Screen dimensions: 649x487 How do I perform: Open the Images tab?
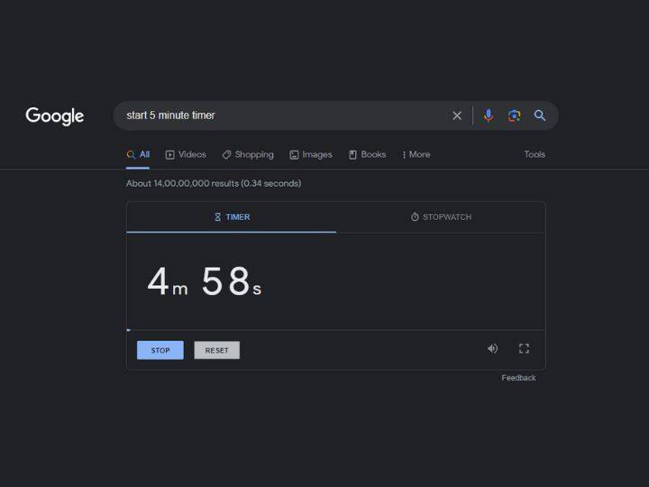click(311, 154)
